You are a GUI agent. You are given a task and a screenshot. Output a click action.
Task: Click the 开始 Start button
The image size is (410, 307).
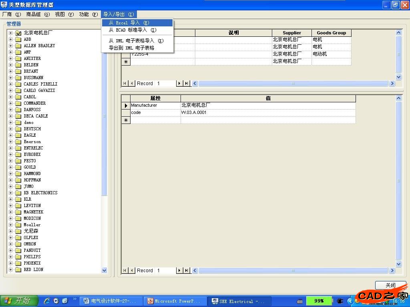19,301
